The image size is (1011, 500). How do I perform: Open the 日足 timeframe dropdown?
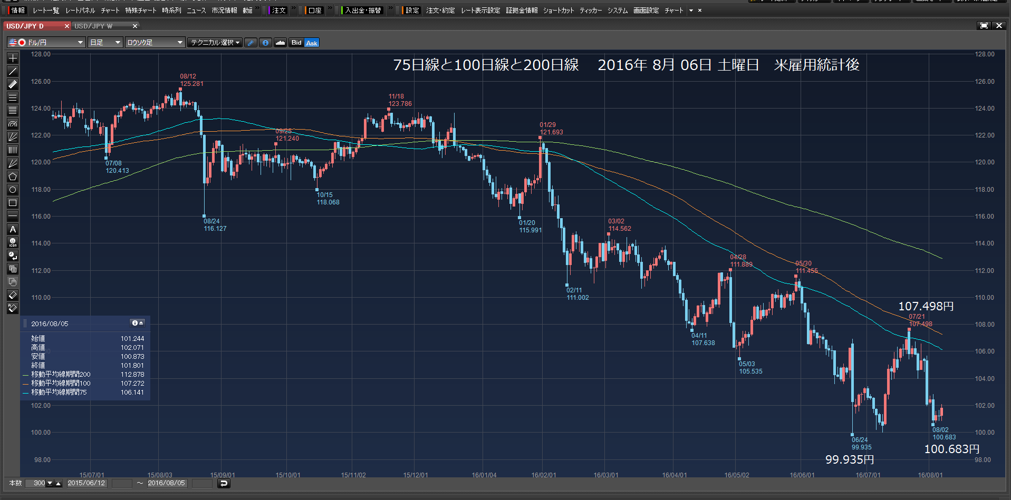pos(105,43)
